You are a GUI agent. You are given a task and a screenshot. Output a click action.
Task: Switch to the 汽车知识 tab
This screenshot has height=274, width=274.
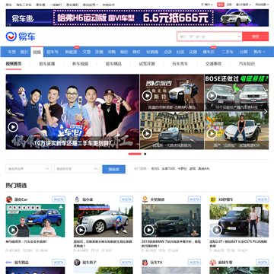point(247,64)
